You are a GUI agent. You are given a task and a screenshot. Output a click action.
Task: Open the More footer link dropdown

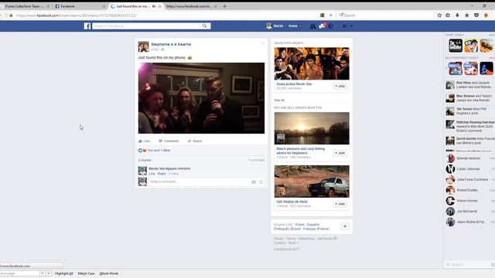(293, 243)
